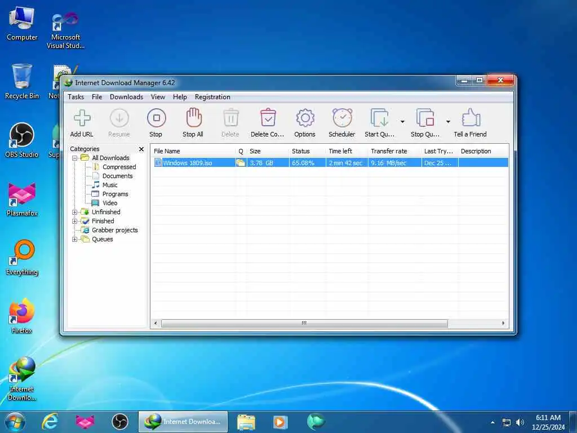Screen dimensions: 577x433
Task: Open the Help menu
Action: click(180, 97)
